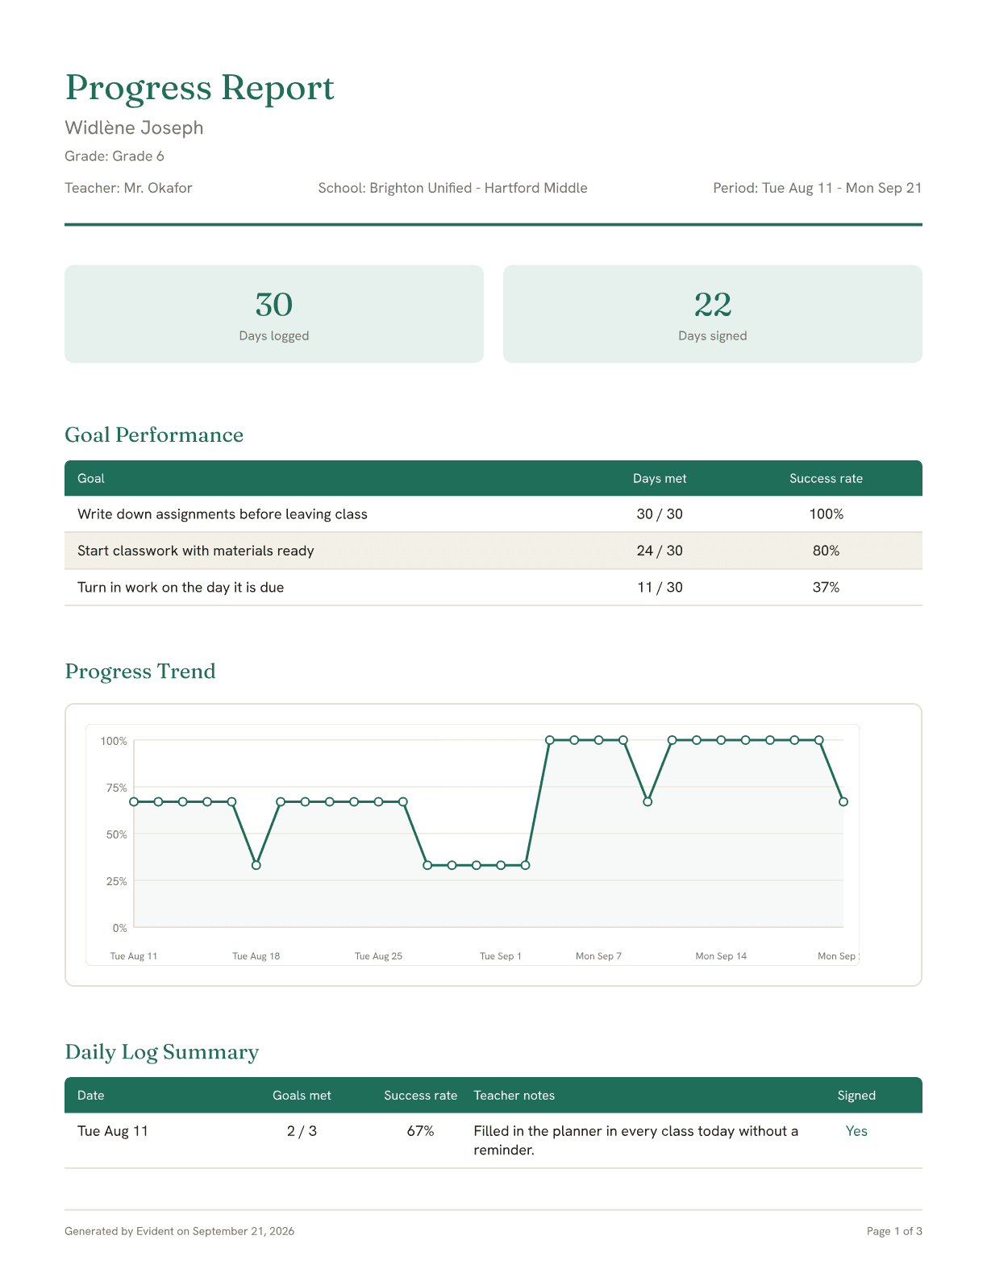Click the Progress Trend heading
This screenshot has height=1277, width=987.
[140, 671]
